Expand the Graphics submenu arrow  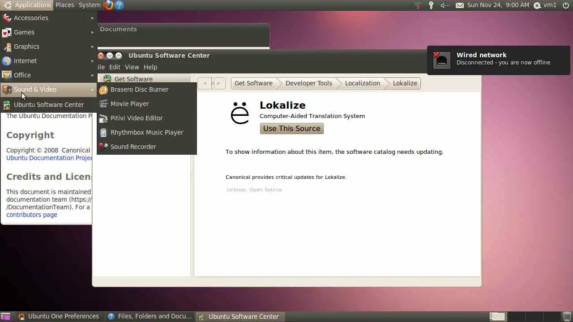pos(93,47)
